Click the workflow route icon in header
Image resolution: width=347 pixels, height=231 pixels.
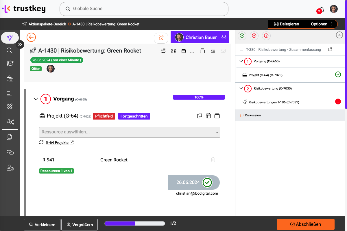tap(163, 51)
